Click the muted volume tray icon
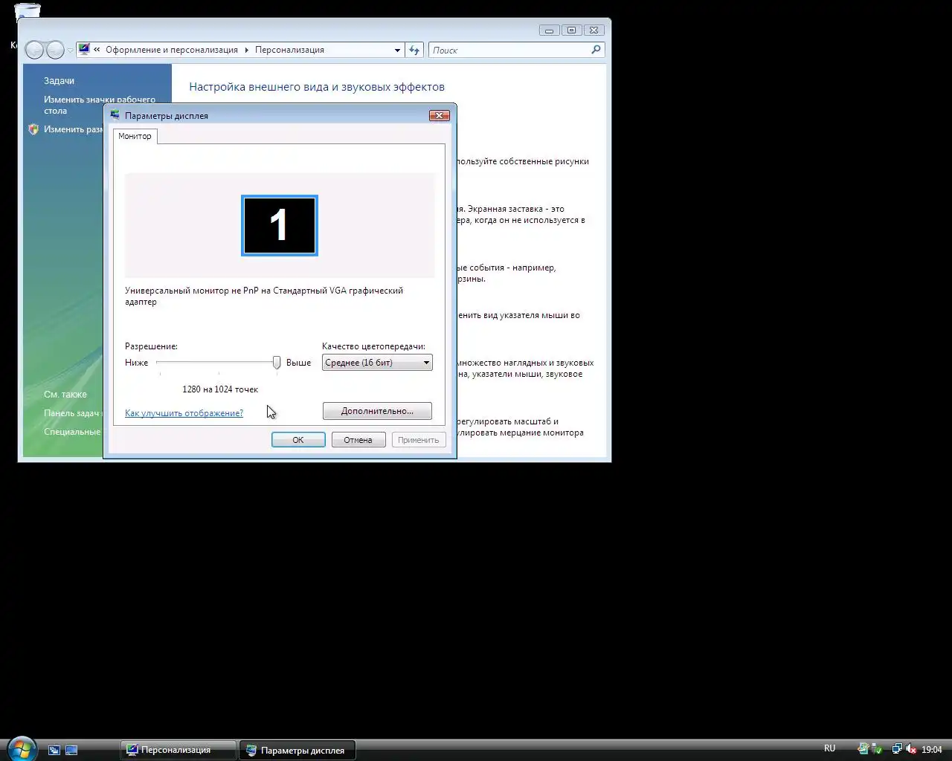Viewport: 952px width, 761px height. (912, 749)
